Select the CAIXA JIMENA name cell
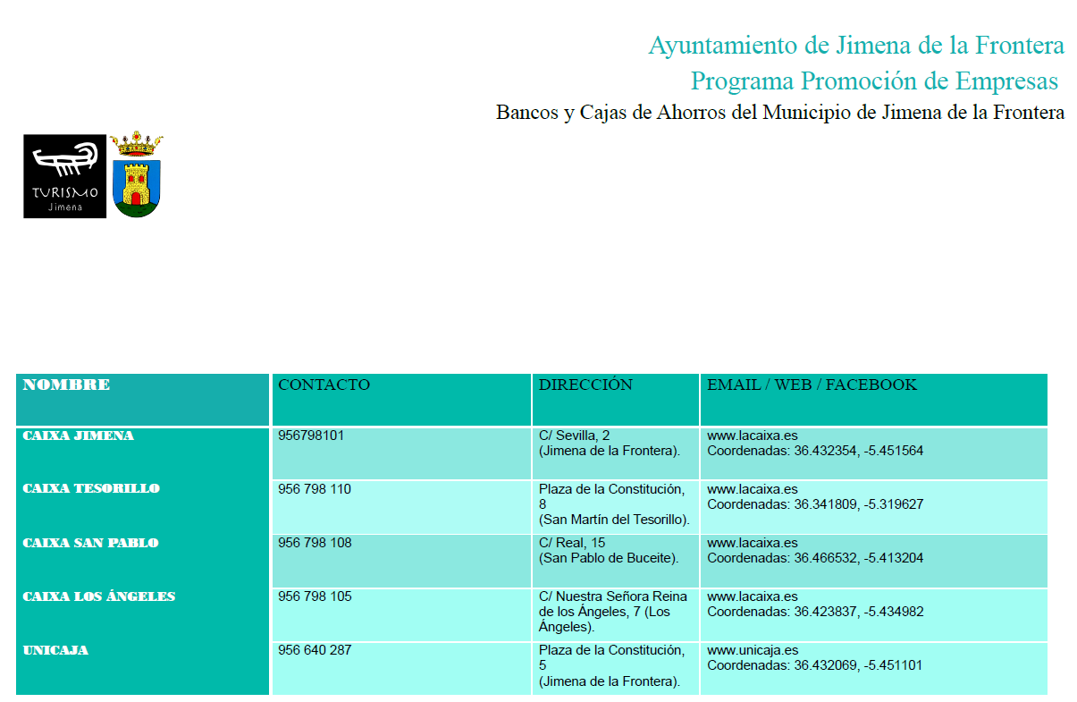 79,436
